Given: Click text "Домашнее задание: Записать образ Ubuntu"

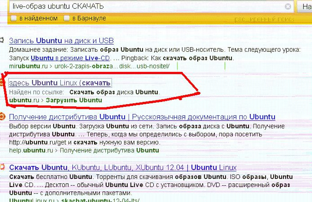Looking at the screenshot, I should pos(76,50).
